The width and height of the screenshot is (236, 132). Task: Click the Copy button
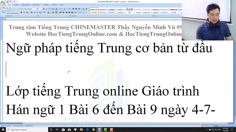[9, 11]
